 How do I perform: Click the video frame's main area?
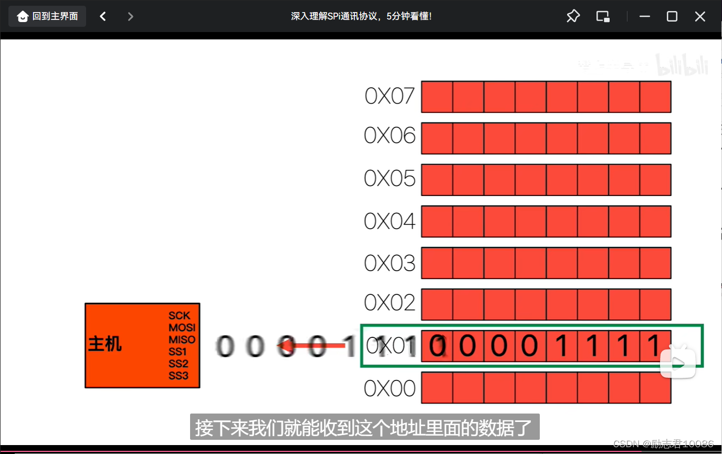[361, 242]
